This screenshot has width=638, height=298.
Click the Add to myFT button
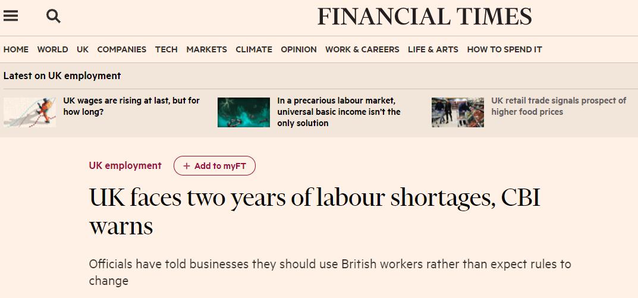(x=215, y=166)
